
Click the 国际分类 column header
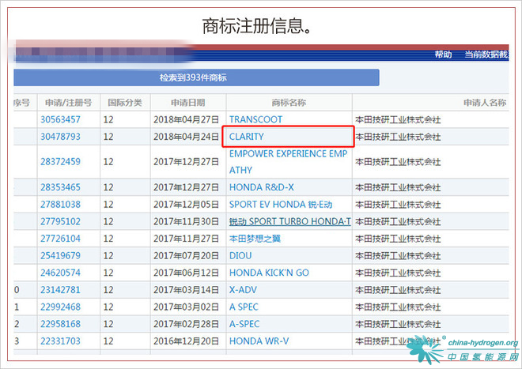click(125, 103)
